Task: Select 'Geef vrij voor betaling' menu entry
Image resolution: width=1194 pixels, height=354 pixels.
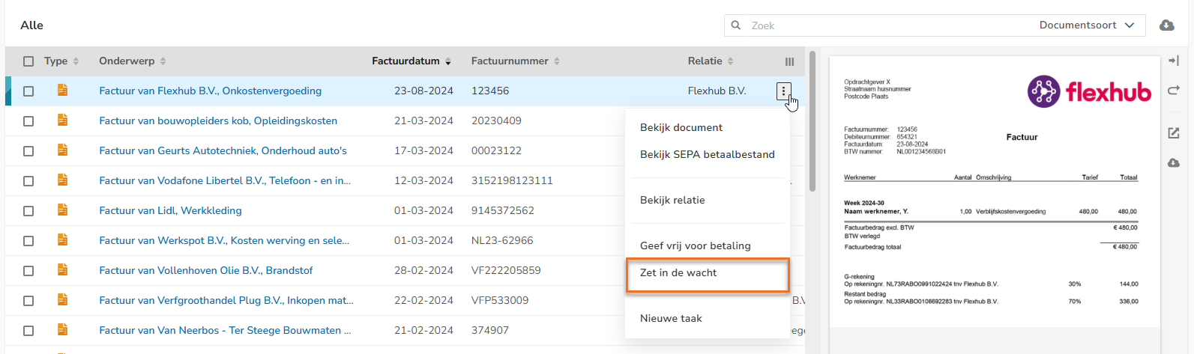Action: 695,245
